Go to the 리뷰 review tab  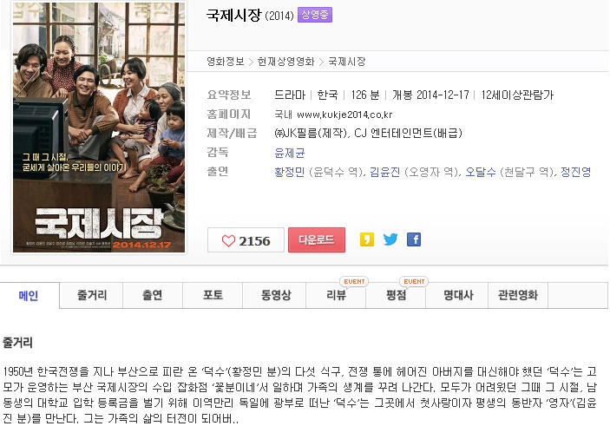coord(336,295)
